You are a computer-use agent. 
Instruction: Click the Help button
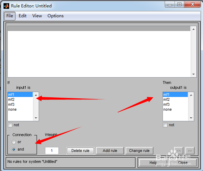(x=153, y=163)
